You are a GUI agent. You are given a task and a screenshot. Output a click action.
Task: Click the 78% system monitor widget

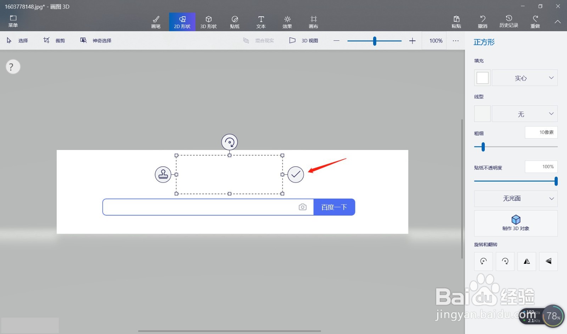553,316
